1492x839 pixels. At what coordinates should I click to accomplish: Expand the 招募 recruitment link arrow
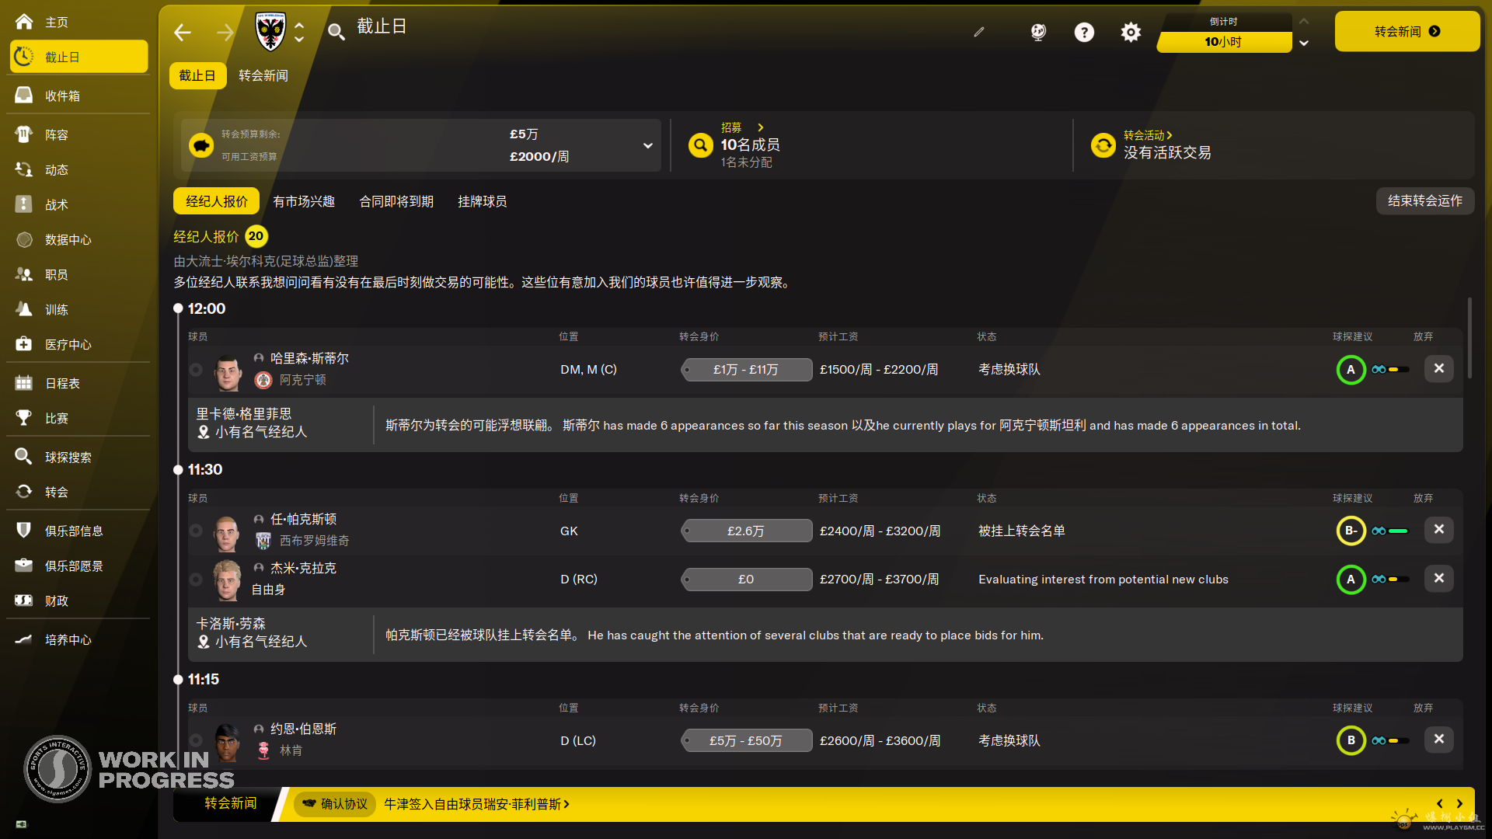[761, 127]
